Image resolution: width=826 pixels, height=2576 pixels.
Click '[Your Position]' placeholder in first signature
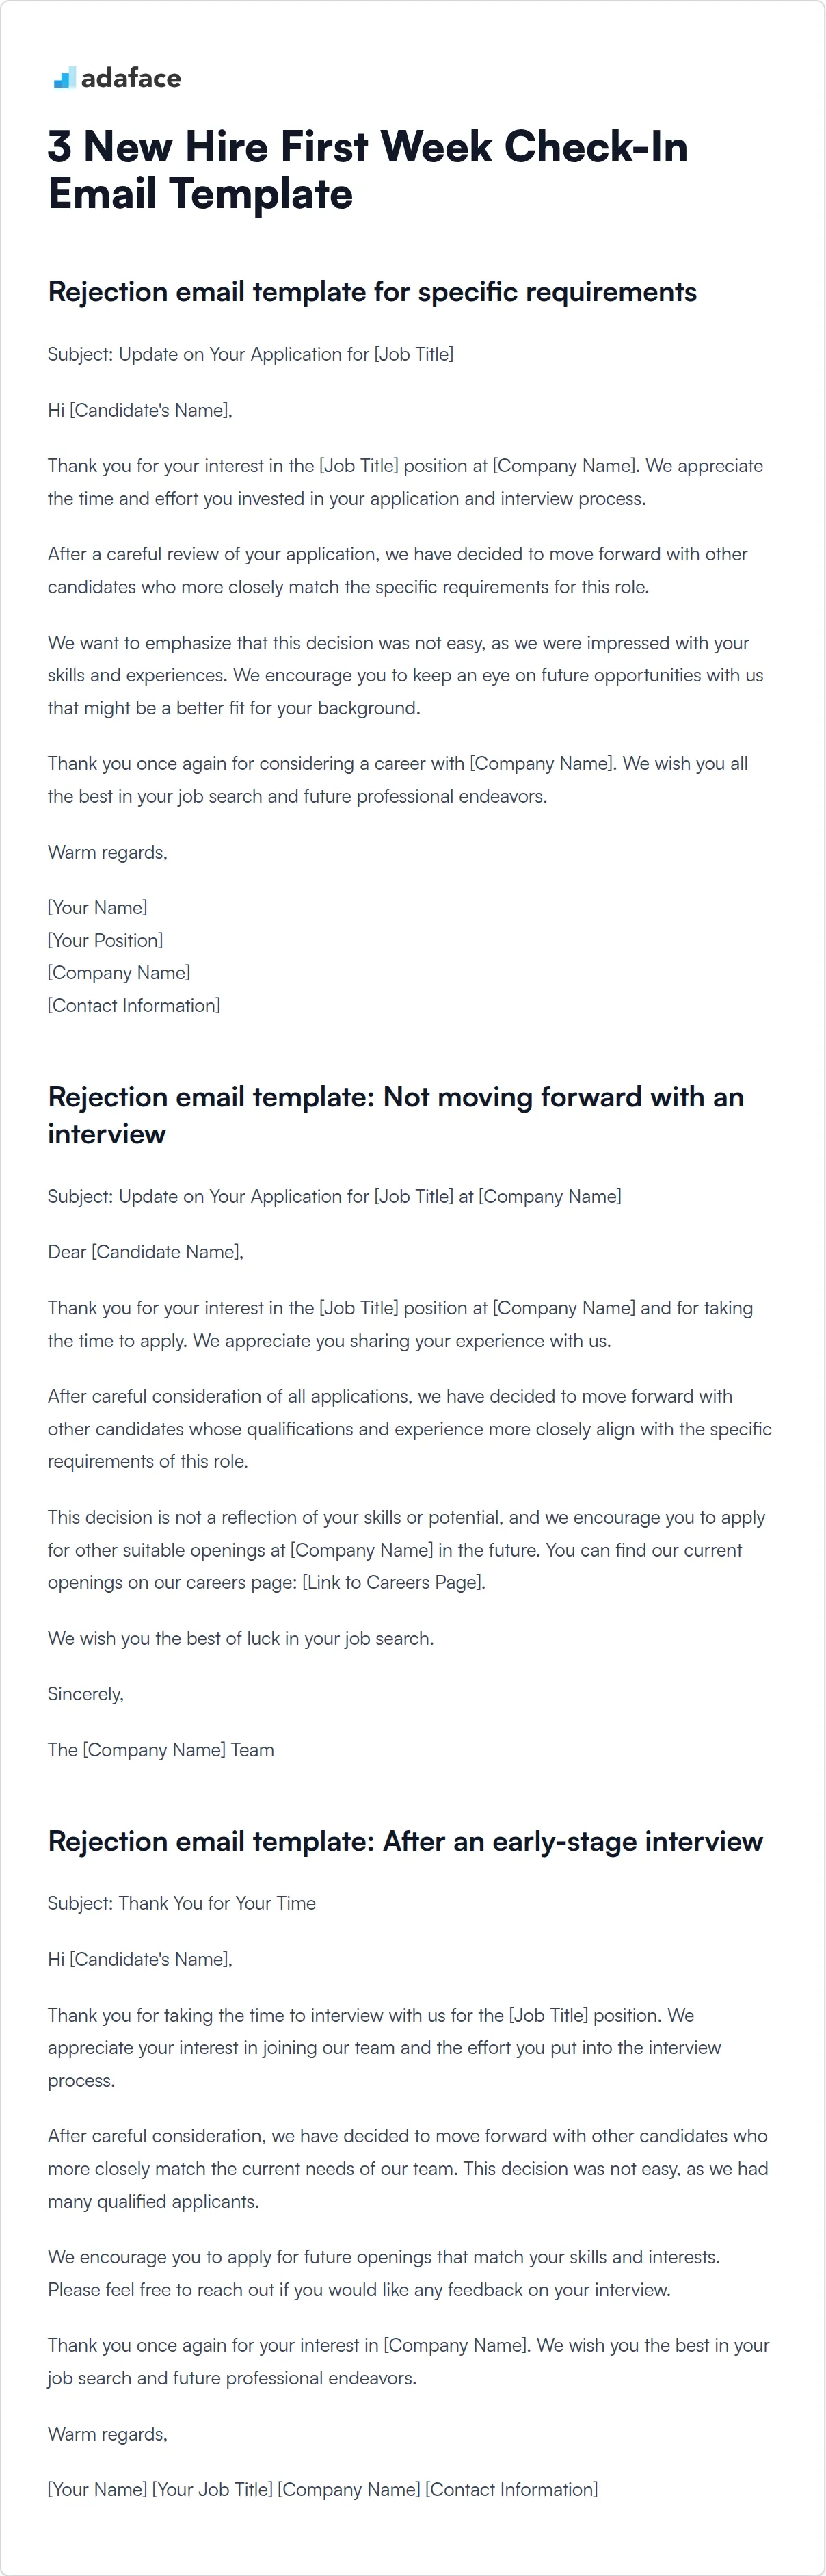(106, 940)
